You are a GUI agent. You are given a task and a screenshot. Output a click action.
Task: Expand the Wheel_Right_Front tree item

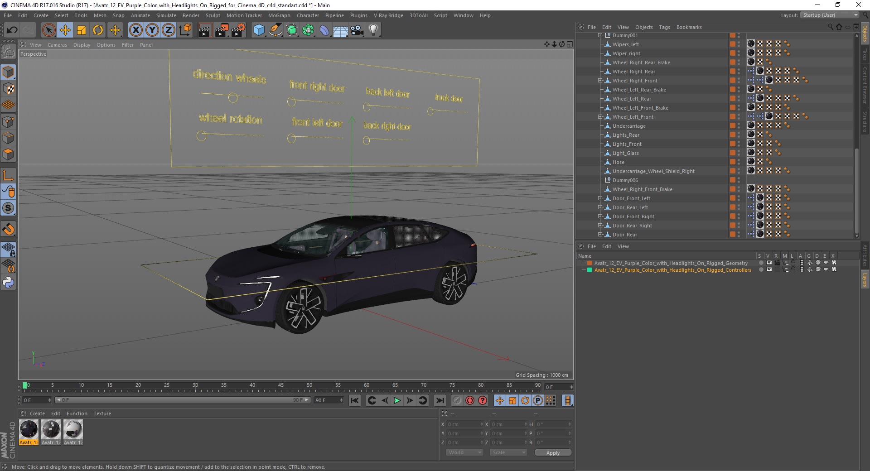pos(600,81)
